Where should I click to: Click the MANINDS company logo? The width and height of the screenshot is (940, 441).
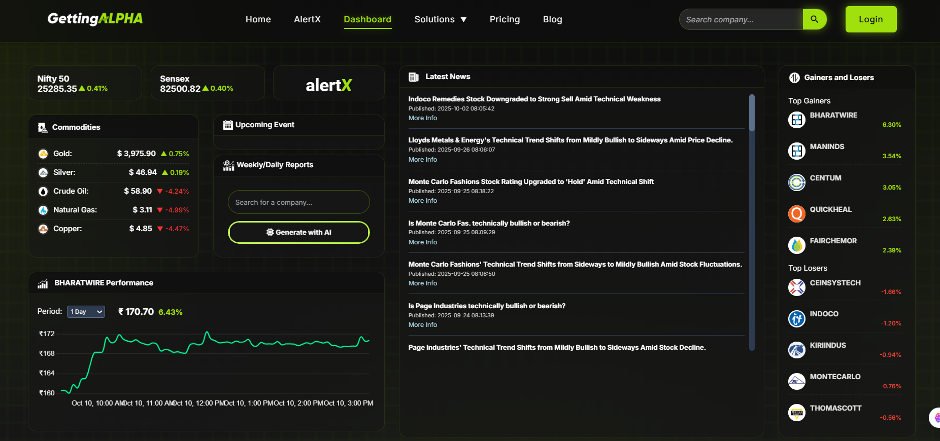point(797,151)
